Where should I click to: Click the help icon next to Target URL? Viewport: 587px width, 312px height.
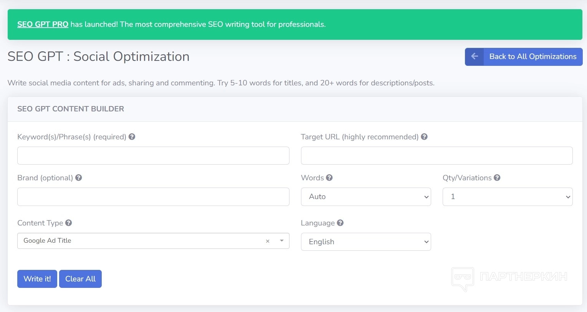424,137
